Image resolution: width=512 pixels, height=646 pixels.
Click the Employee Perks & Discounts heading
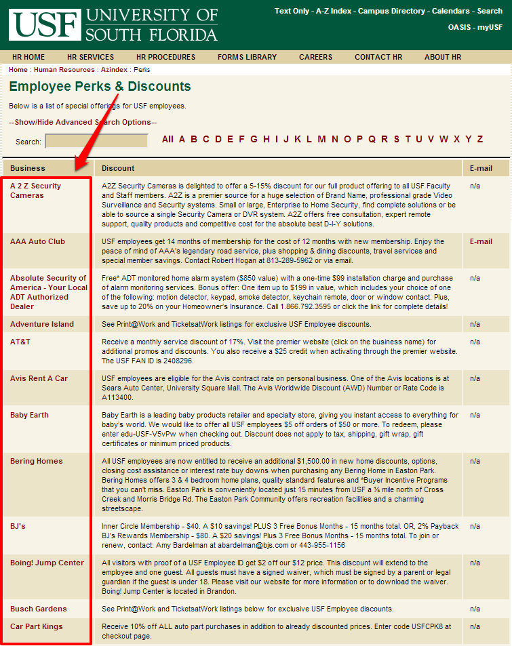tap(100, 87)
